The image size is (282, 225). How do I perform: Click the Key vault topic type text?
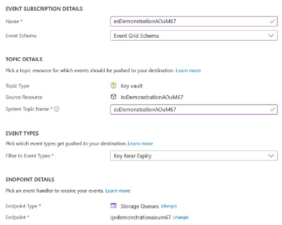131,86
